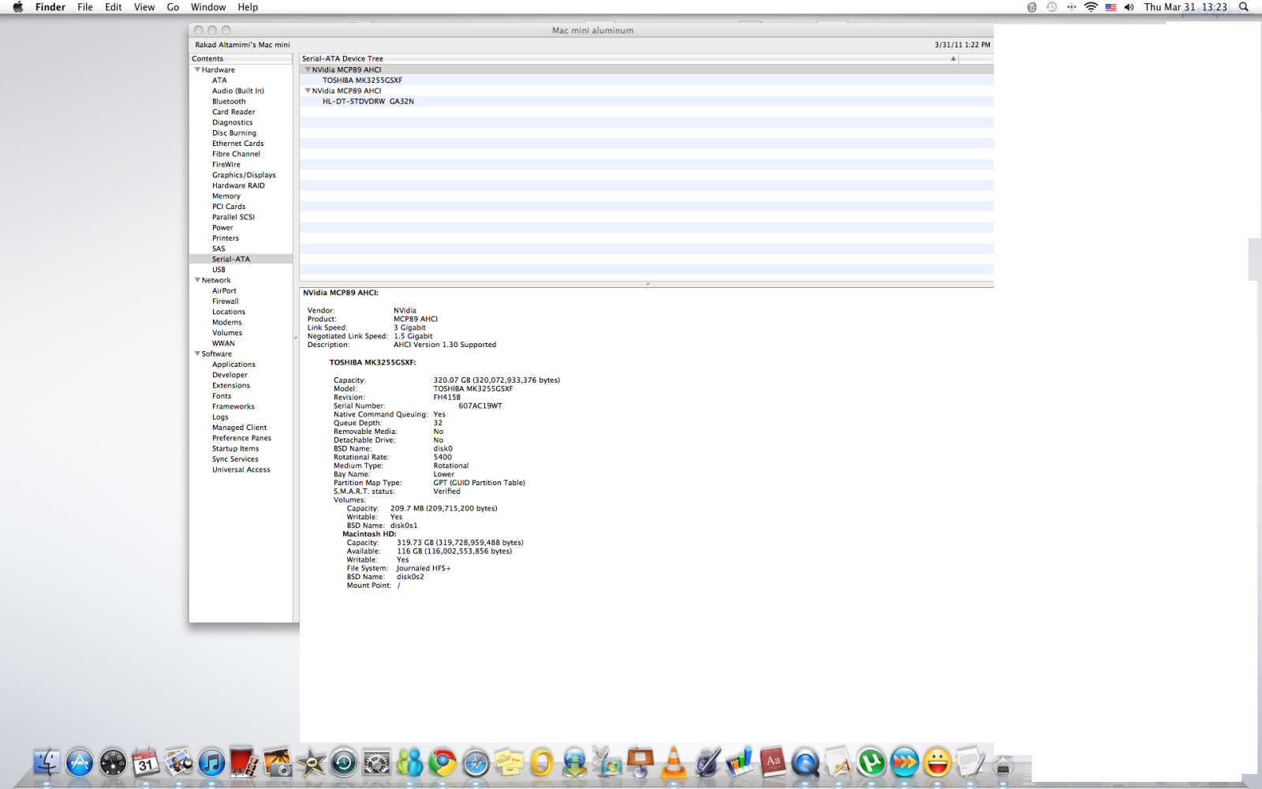This screenshot has width=1262, height=789.
Task: Collapse the Hardware section triangle
Action: click(197, 69)
